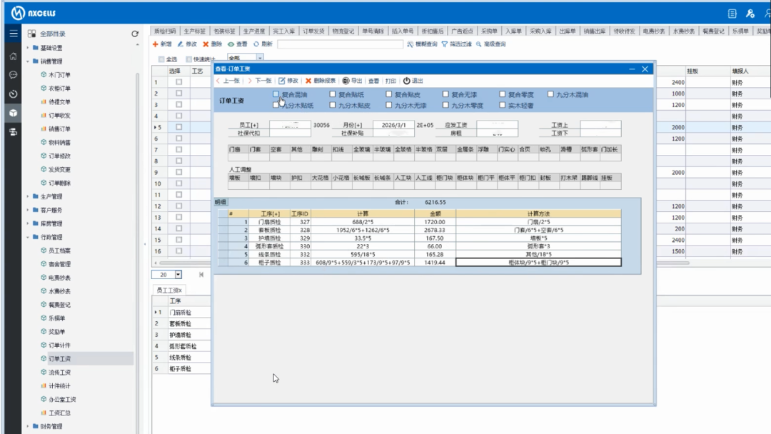Select the cube module sidebar icon

[14, 113]
